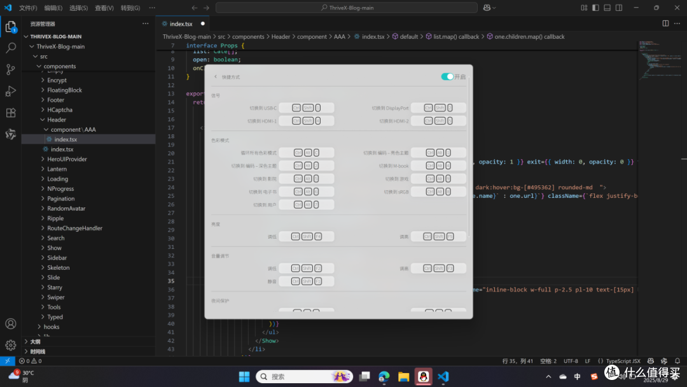Open the 文件(F) menu

[x=28, y=8]
